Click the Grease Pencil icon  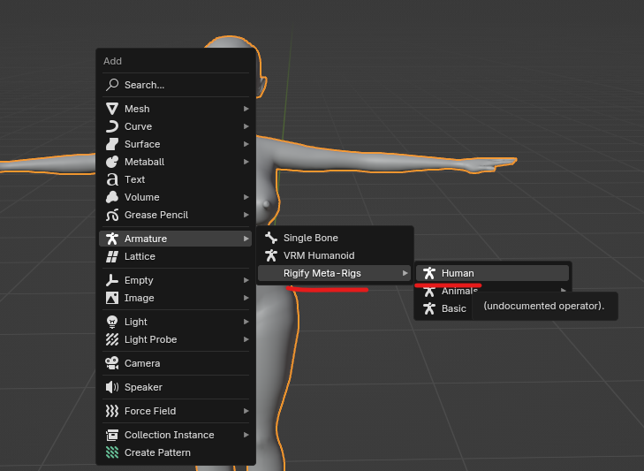tap(112, 215)
